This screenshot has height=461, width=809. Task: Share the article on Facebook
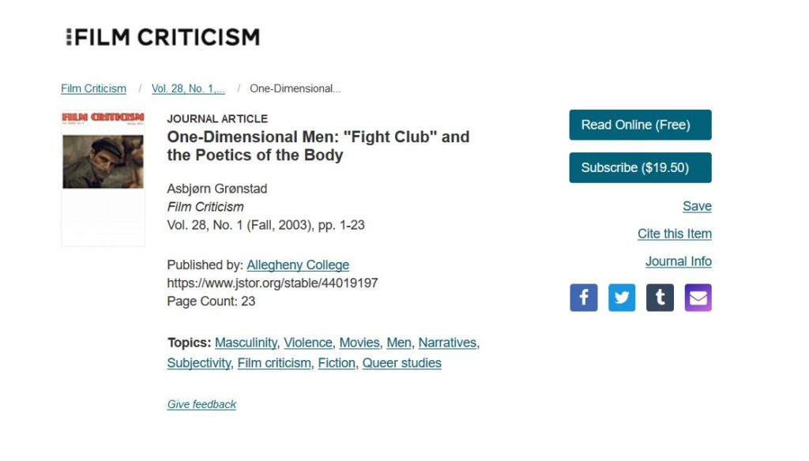click(x=584, y=298)
